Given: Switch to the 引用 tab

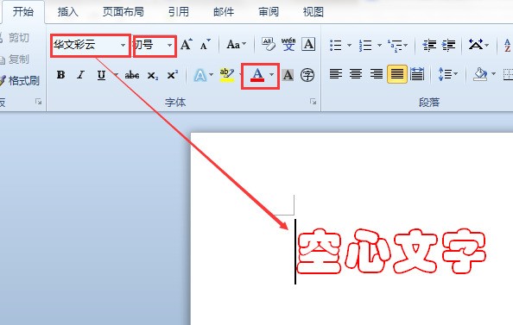Looking at the screenshot, I should coord(178,12).
